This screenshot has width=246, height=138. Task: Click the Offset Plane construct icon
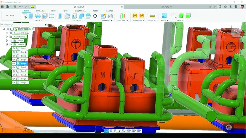(x=122, y=16)
